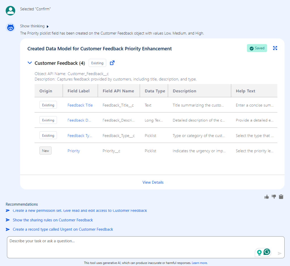Click 'Select the priority le...' help text cell
This screenshot has width=290, height=266.
click(255, 151)
